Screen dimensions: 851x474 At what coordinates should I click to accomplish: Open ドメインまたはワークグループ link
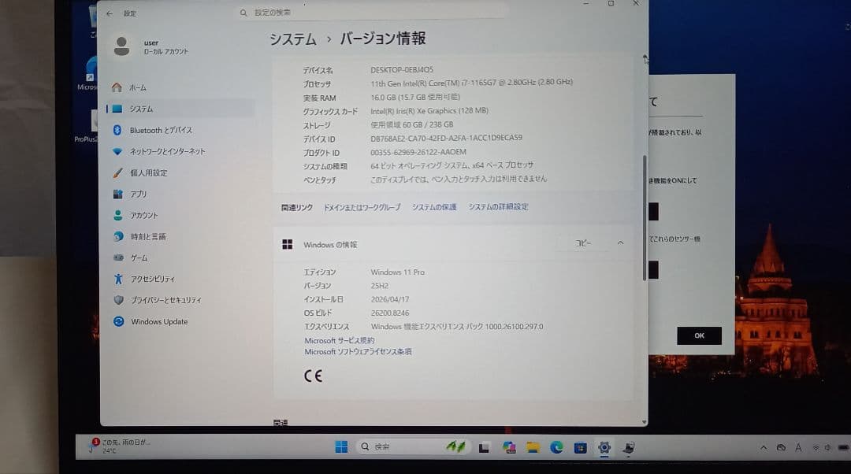tap(362, 207)
